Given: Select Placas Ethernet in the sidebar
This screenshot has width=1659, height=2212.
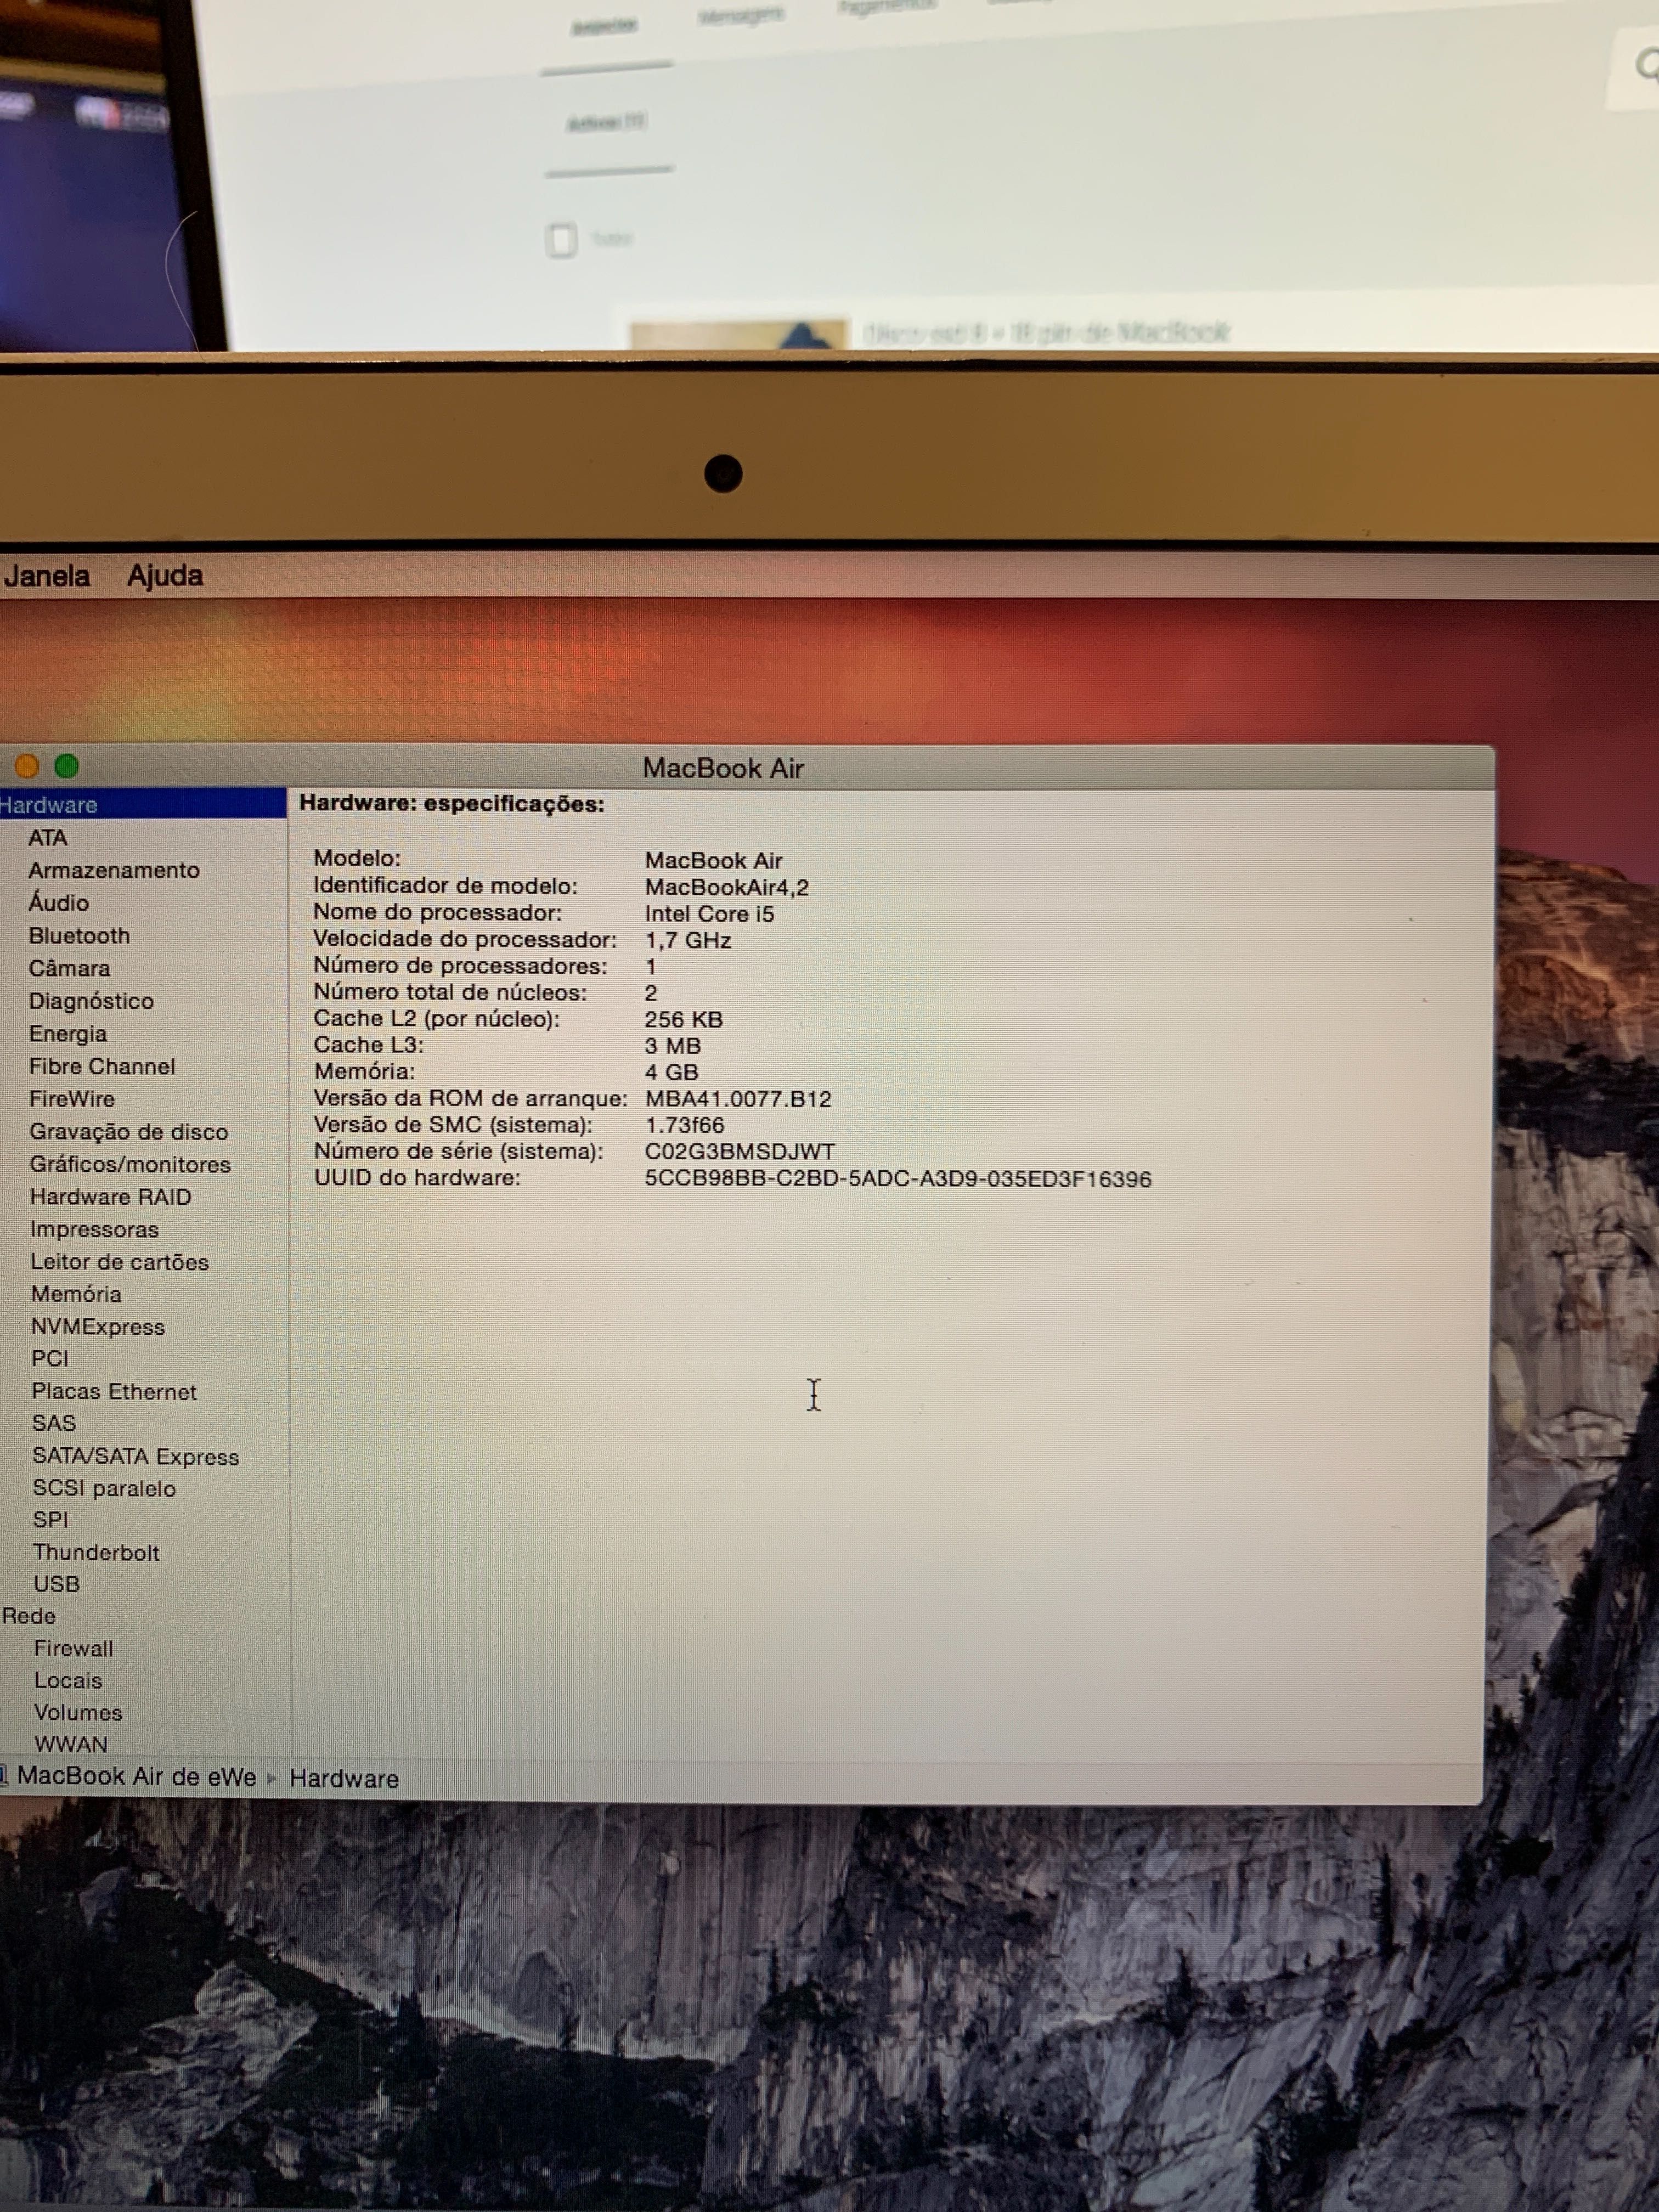Looking at the screenshot, I should (x=114, y=1391).
